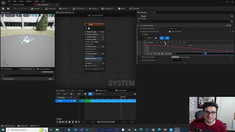Click the Scalability toolbar button
The image size is (235, 132).
click(134, 8)
